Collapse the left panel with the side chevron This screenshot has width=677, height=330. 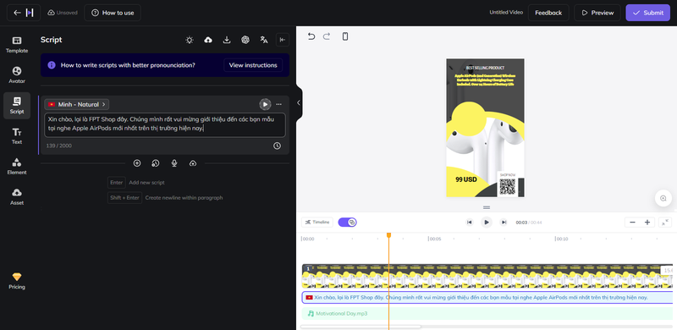click(x=299, y=102)
